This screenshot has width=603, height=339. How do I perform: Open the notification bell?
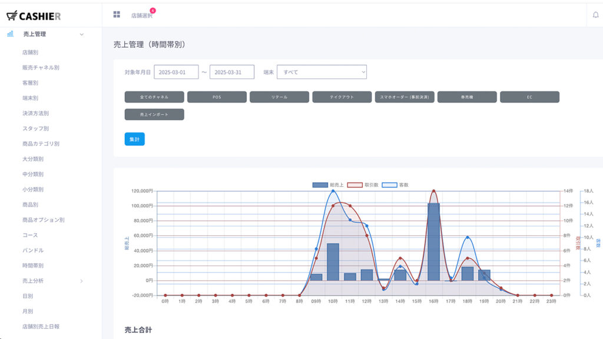[x=595, y=15]
